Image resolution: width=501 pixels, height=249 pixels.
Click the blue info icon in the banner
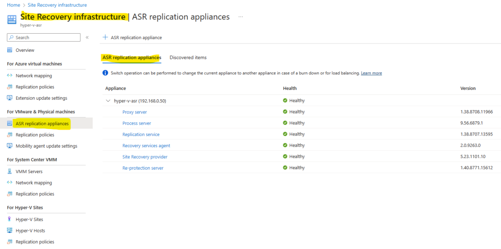105,73
